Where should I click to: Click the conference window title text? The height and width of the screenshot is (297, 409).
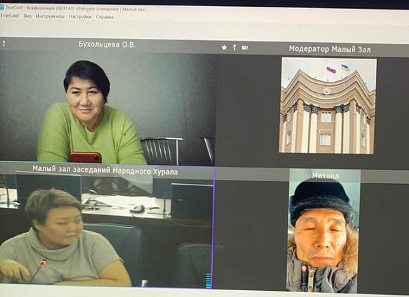pos(82,5)
